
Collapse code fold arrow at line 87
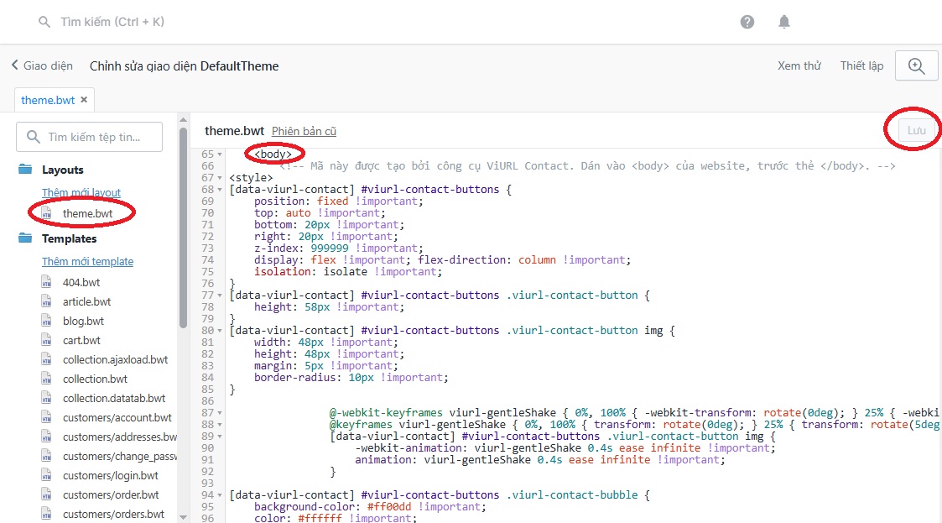coord(220,413)
